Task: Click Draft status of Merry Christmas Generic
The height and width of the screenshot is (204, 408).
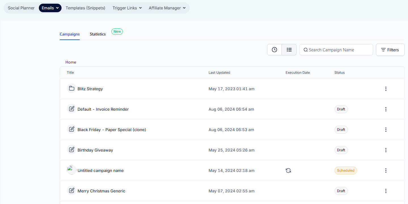Action: tap(341, 191)
